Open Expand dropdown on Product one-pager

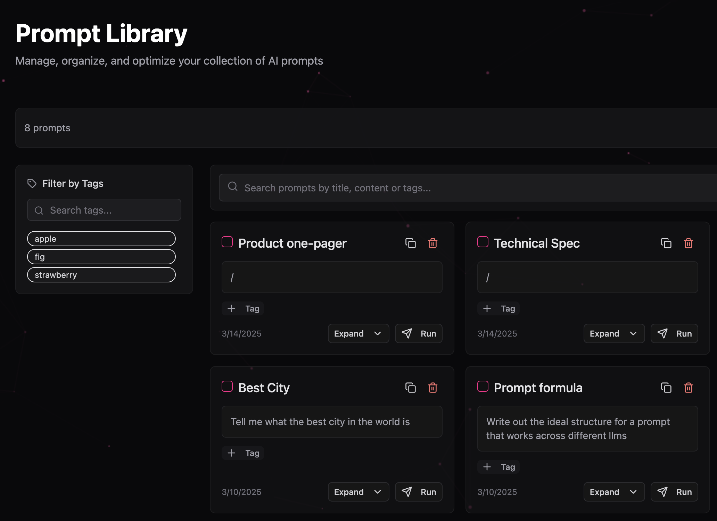[358, 333]
